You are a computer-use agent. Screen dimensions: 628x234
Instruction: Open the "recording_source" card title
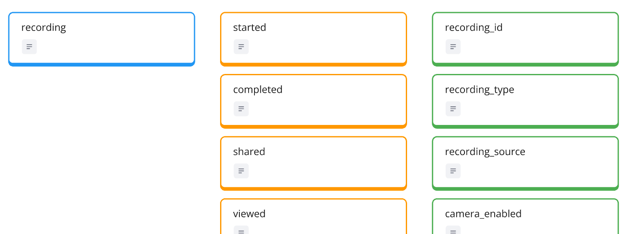tap(485, 152)
